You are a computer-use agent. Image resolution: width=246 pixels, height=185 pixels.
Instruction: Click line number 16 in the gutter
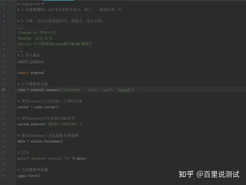point(3,90)
